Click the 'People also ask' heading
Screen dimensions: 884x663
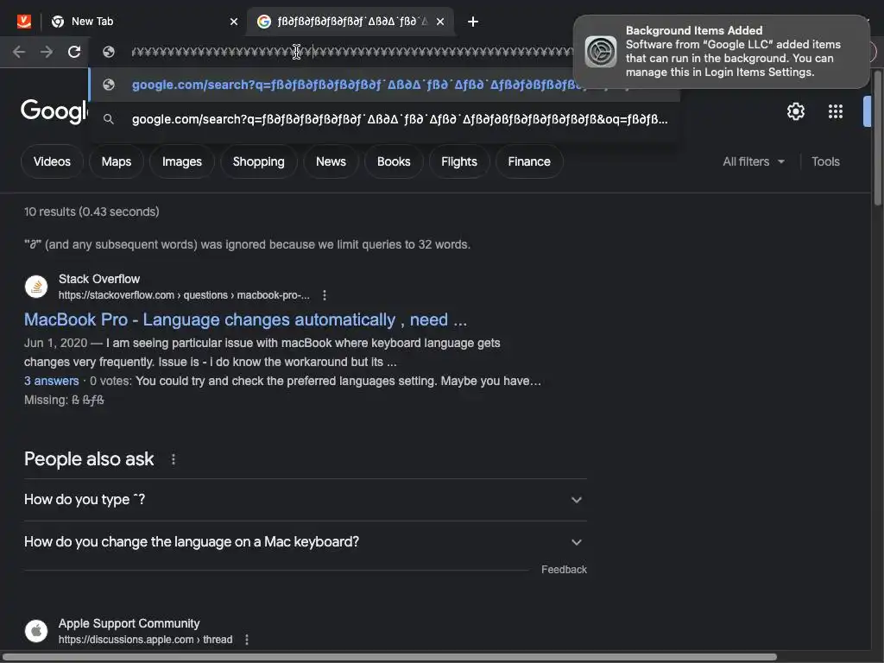tap(89, 459)
